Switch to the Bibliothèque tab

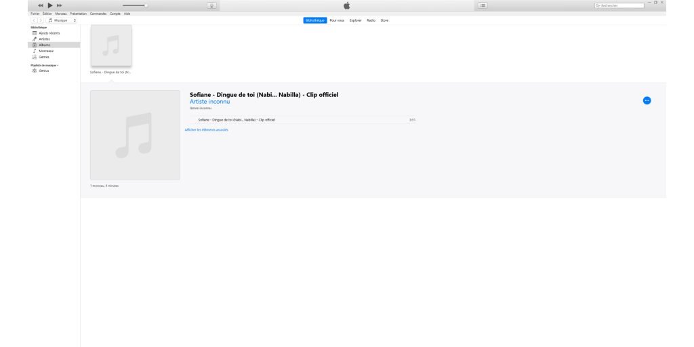pyautogui.click(x=315, y=20)
